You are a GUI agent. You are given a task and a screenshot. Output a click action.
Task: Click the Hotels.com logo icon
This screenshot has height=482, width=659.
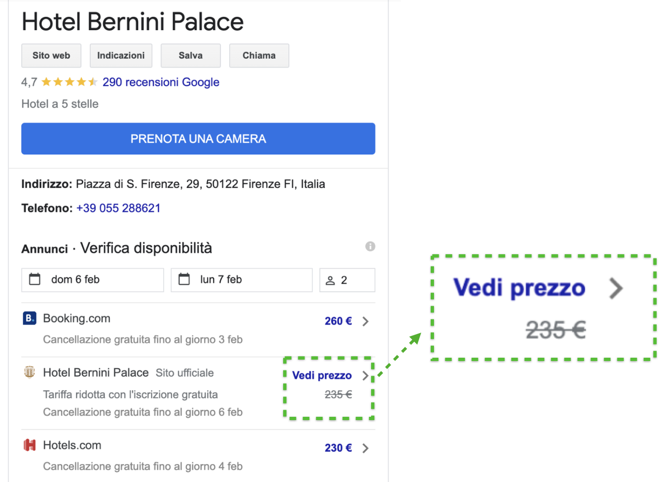click(x=29, y=445)
